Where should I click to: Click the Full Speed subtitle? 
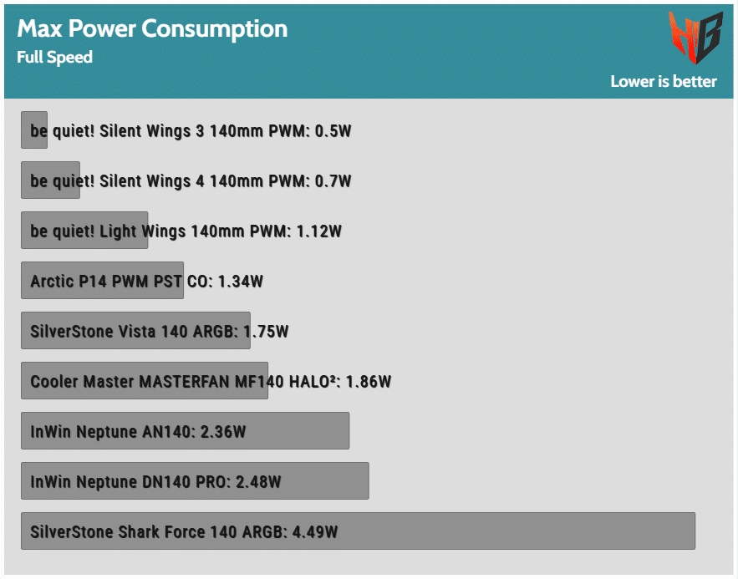[x=54, y=58]
